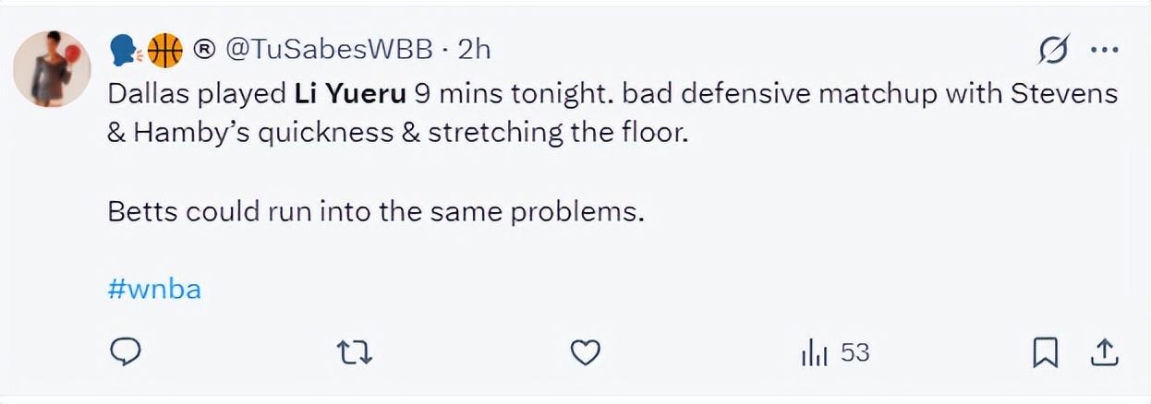Click the 53 views count
This screenshot has width=1151, height=404.
pyautogui.click(x=855, y=352)
